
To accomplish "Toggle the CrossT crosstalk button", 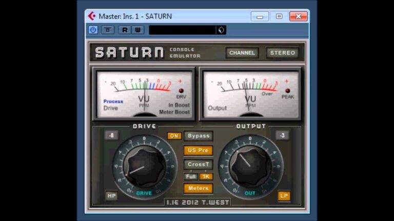I will (x=198, y=164).
